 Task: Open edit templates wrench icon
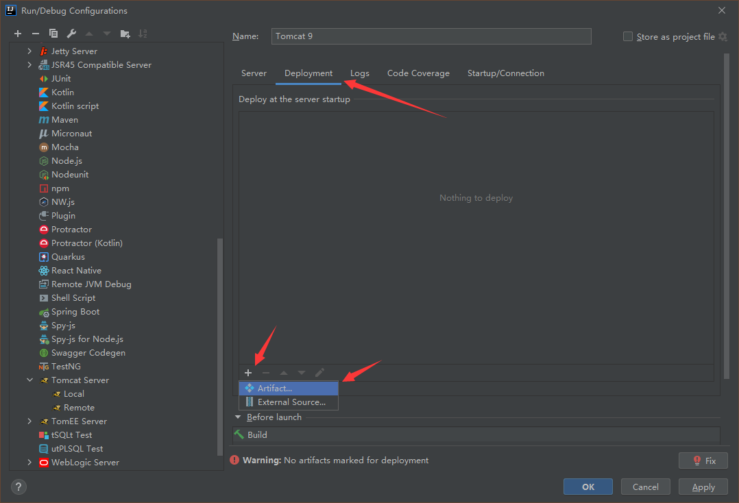coord(71,34)
